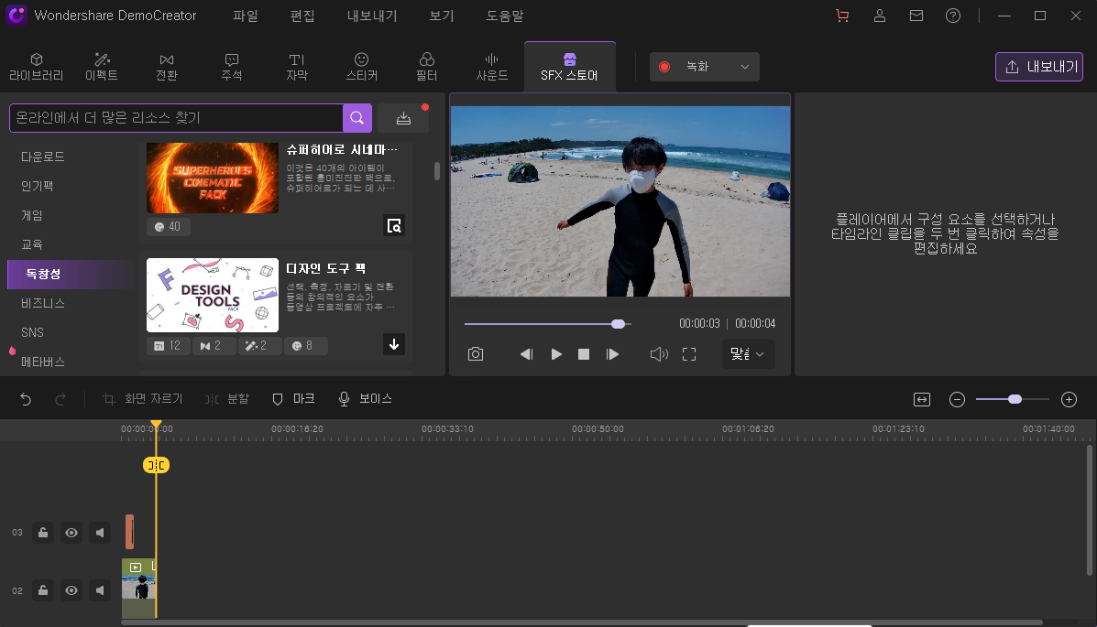Expand the preview fit zoom dropdown
Viewport: 1097px width, 627px height.
[748, 354]
